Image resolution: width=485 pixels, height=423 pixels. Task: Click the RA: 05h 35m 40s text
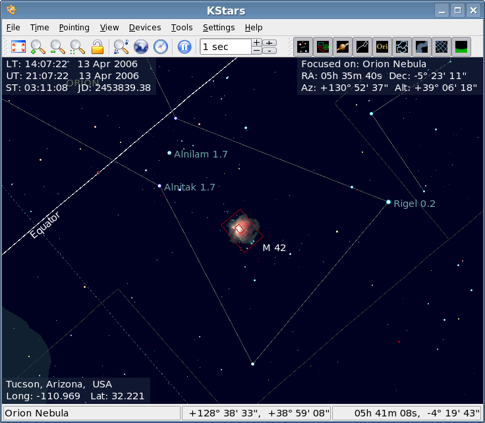coord(342,76)
